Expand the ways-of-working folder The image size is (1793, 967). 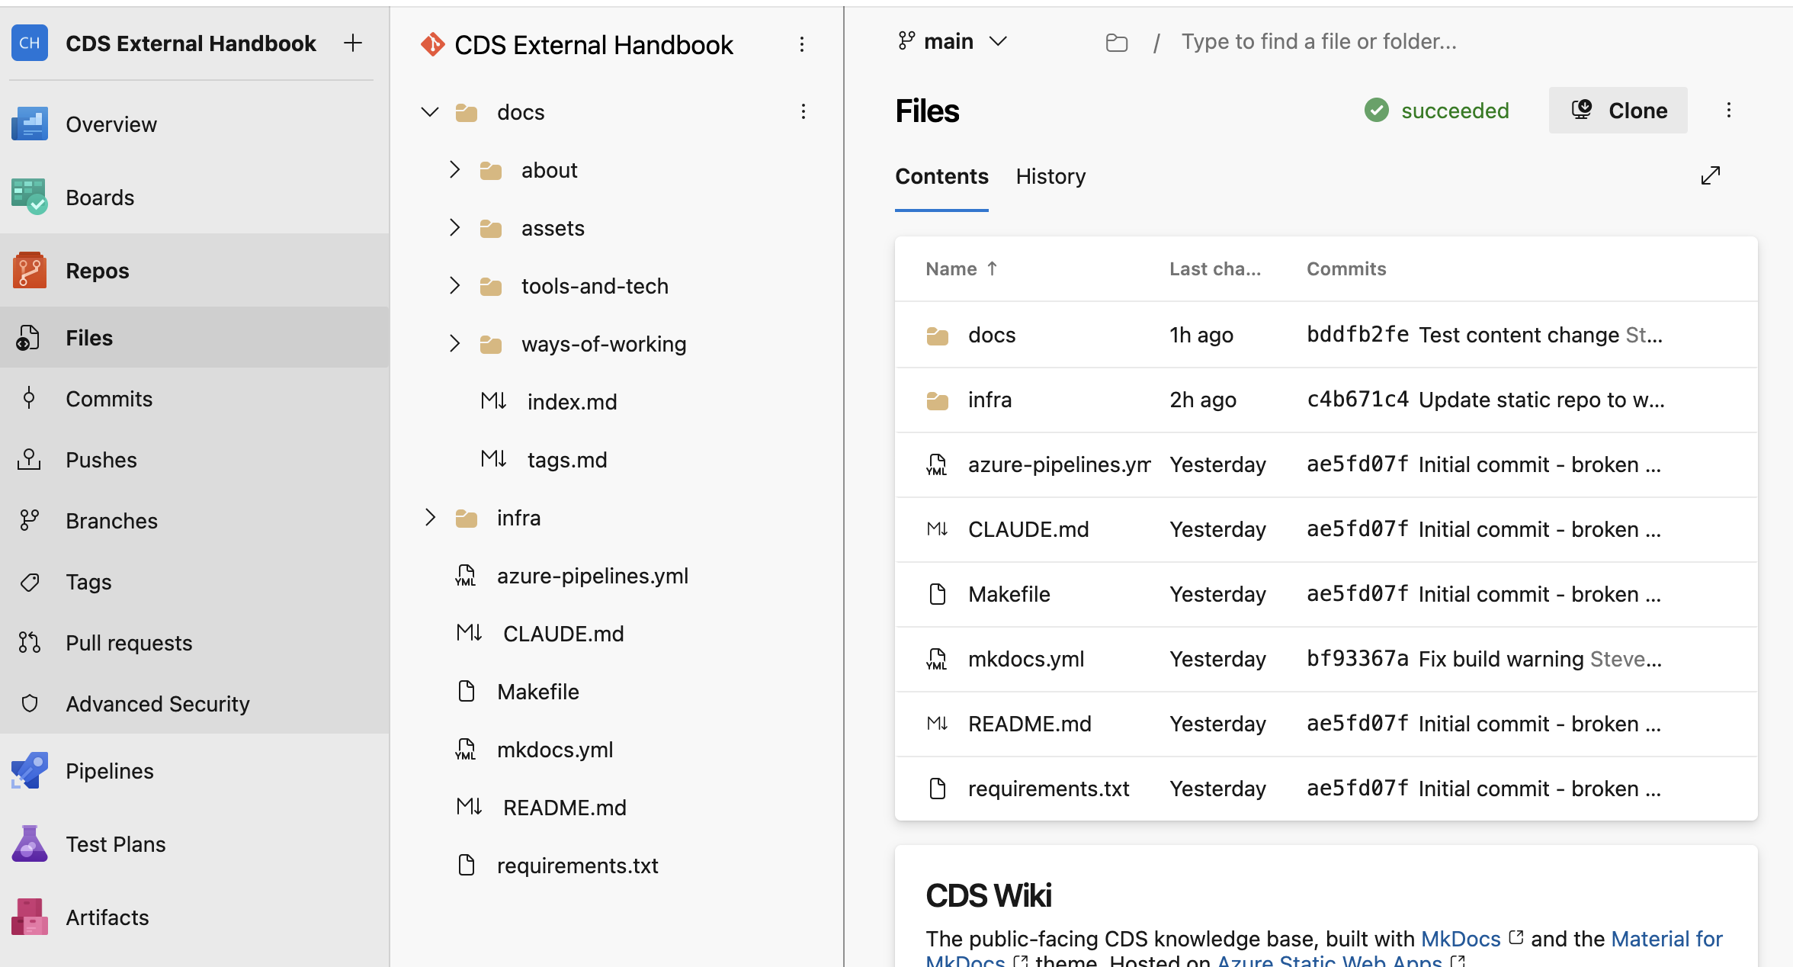(x=454, y=344)
